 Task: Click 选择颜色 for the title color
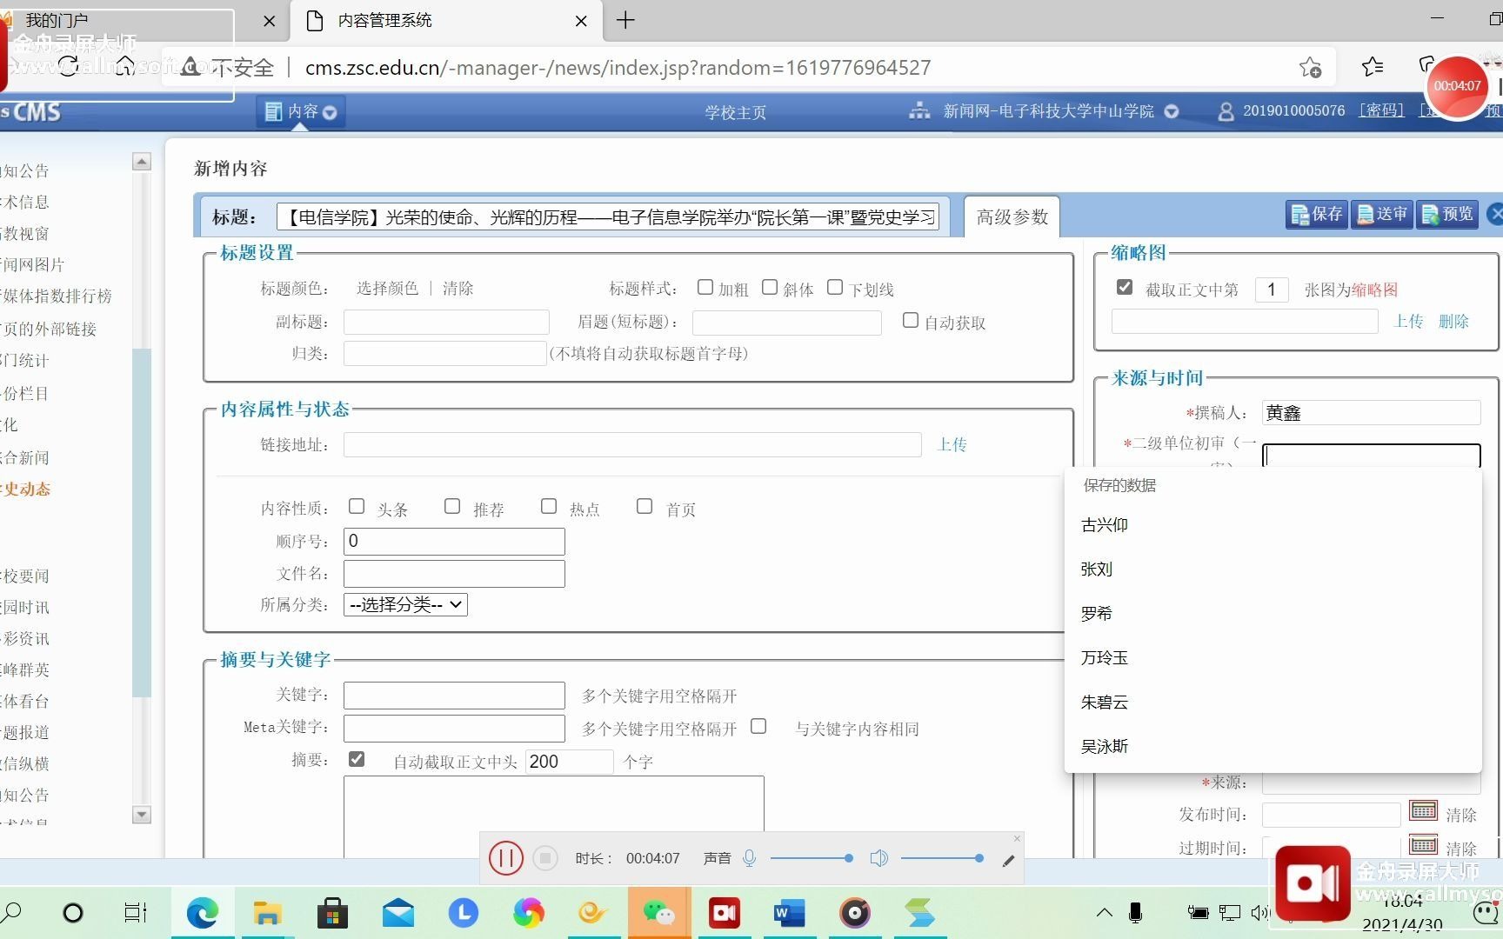point(387,288)
